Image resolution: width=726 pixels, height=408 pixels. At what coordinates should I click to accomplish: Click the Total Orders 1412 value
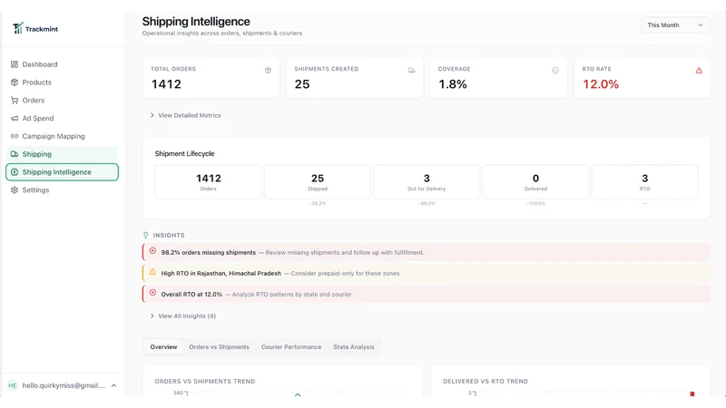[x=166, y=84]
